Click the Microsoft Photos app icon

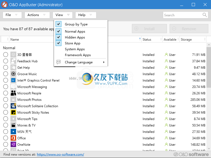pos(13,99)
